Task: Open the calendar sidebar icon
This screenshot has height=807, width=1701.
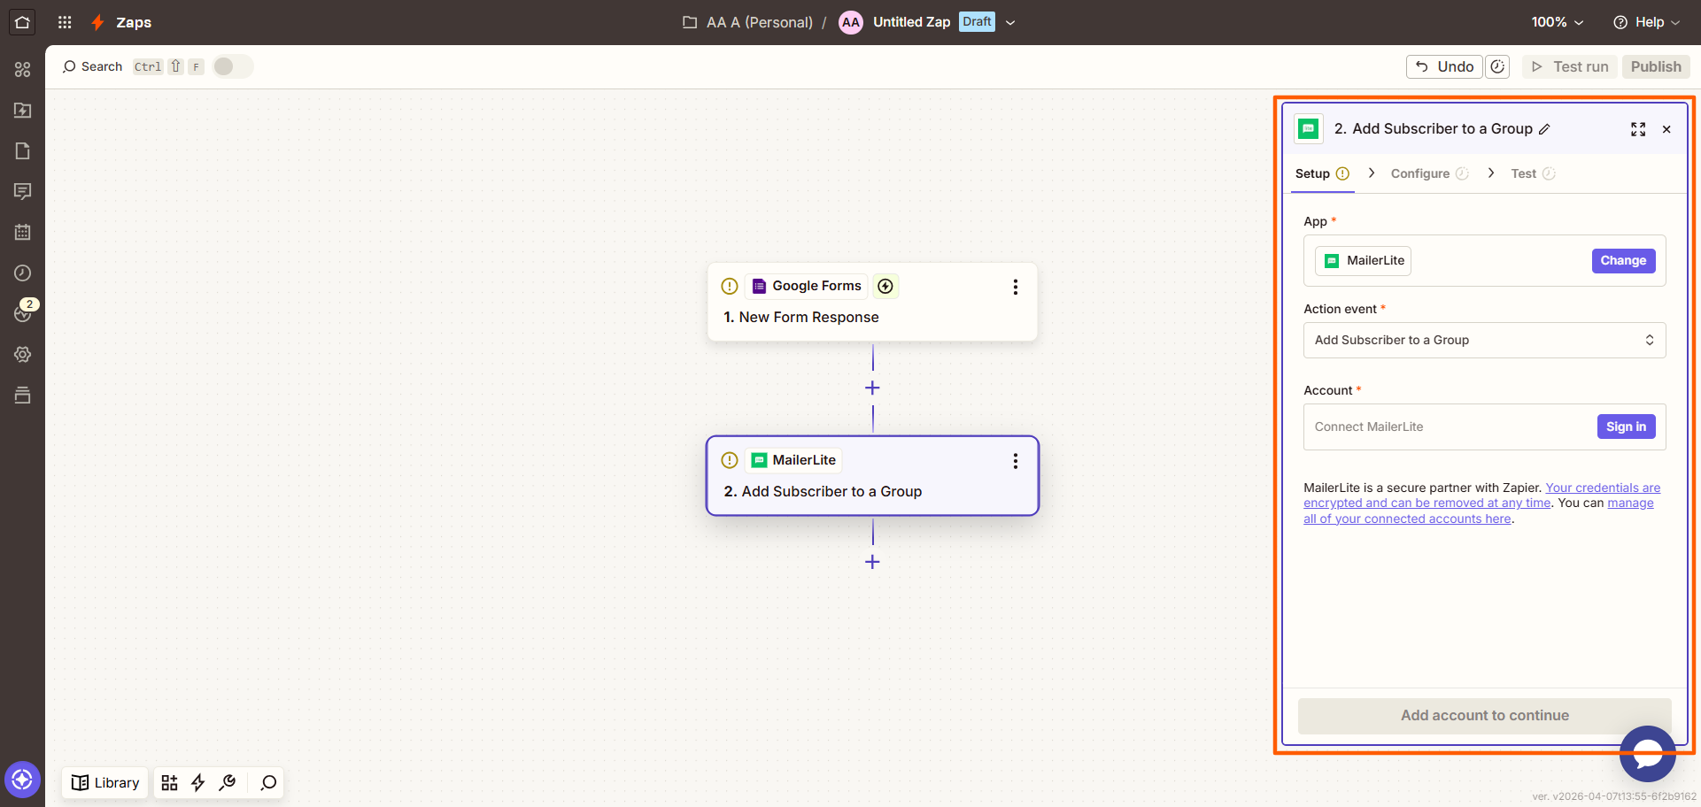Action: coord(22,233)
